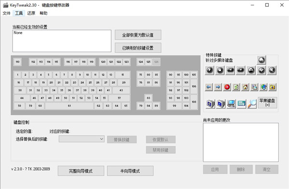Click the mail documents special button

pos(254,87)
